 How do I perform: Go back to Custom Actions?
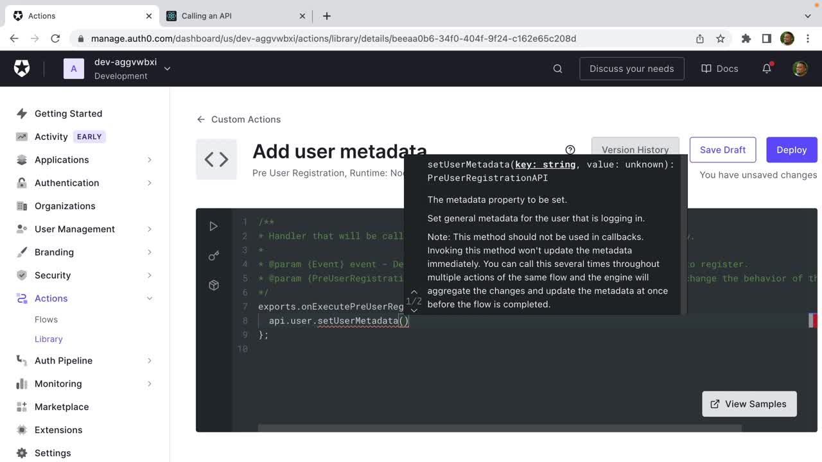point(239,119)
